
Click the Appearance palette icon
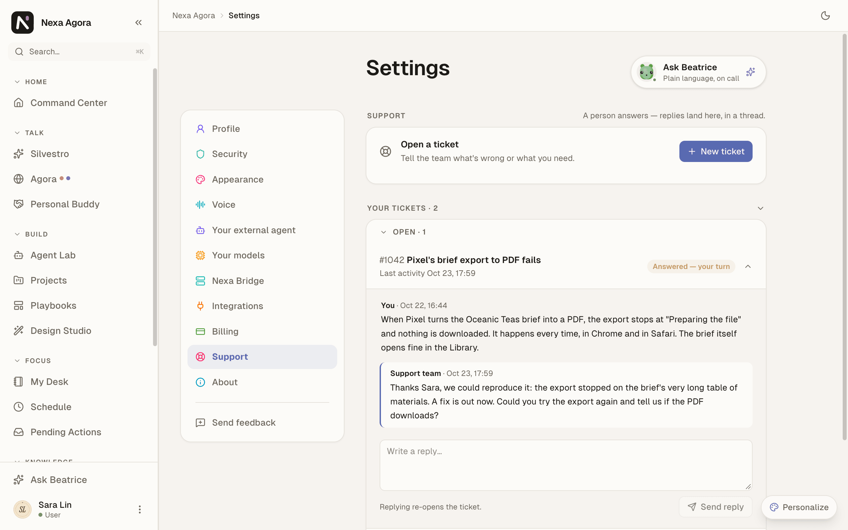click(x=200, y=180)
